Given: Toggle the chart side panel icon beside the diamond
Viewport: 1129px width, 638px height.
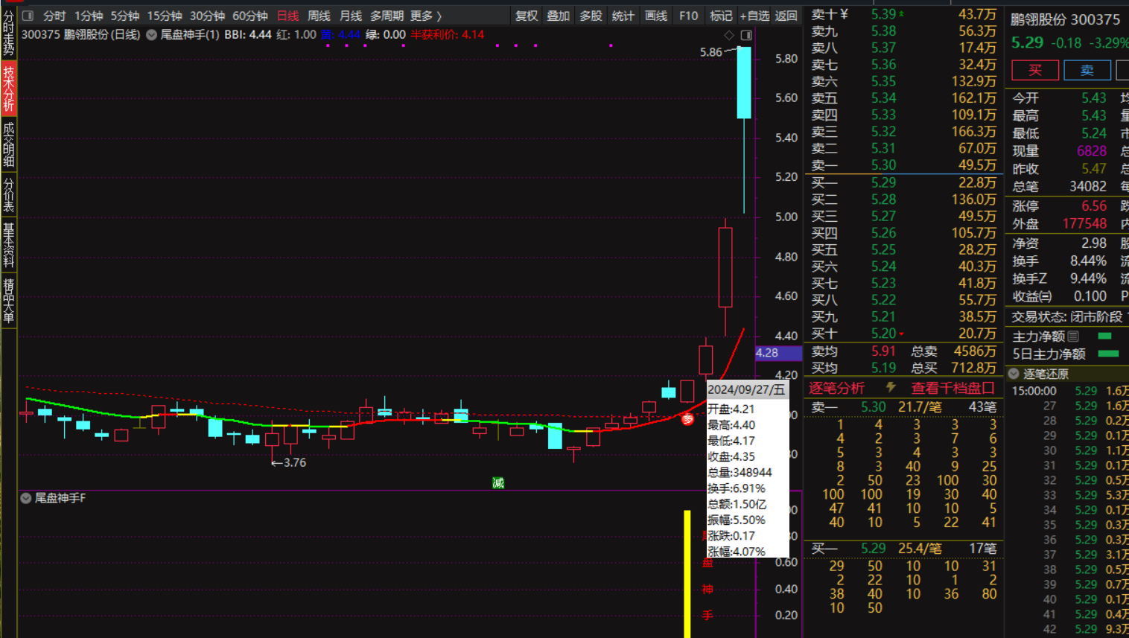Looking at the screenshot, I should click(x=746, y=35).
